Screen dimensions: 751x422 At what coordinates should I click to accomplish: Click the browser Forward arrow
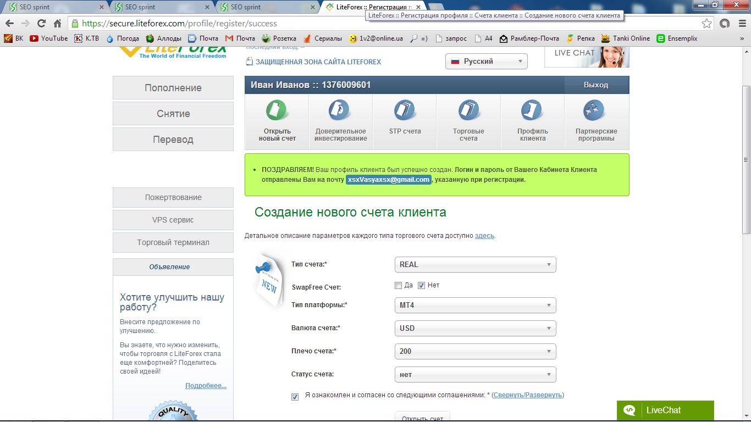pyautogui.click(x=25, y=24)
